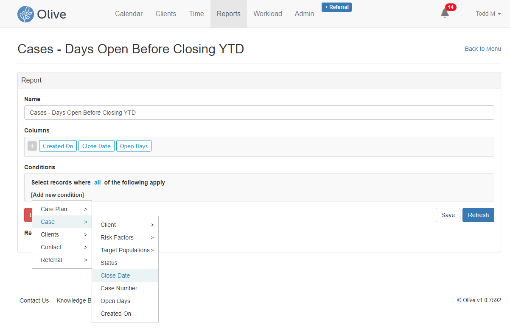
Task: Select the Reports nav tab
Action: click(x=229, y=14)
